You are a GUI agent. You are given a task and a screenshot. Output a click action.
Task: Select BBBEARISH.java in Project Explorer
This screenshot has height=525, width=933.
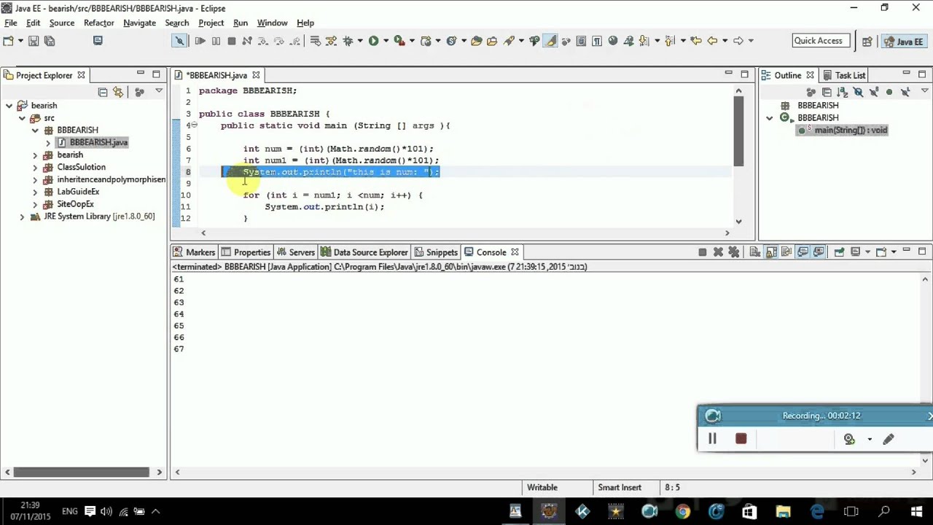pyautogui.click(x=93, y=143)
